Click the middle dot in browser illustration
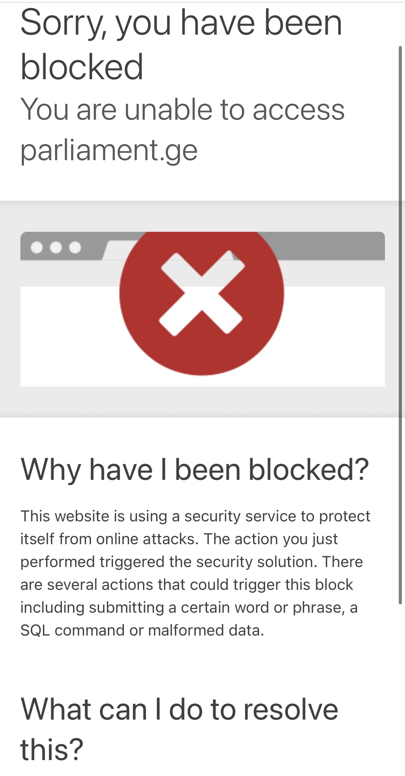This screenshot has height=776, width=405. point(56,247)
